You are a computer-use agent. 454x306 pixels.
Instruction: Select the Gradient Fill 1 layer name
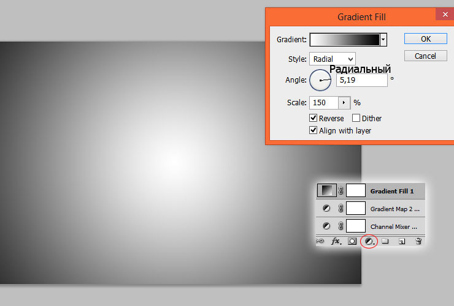392,192
